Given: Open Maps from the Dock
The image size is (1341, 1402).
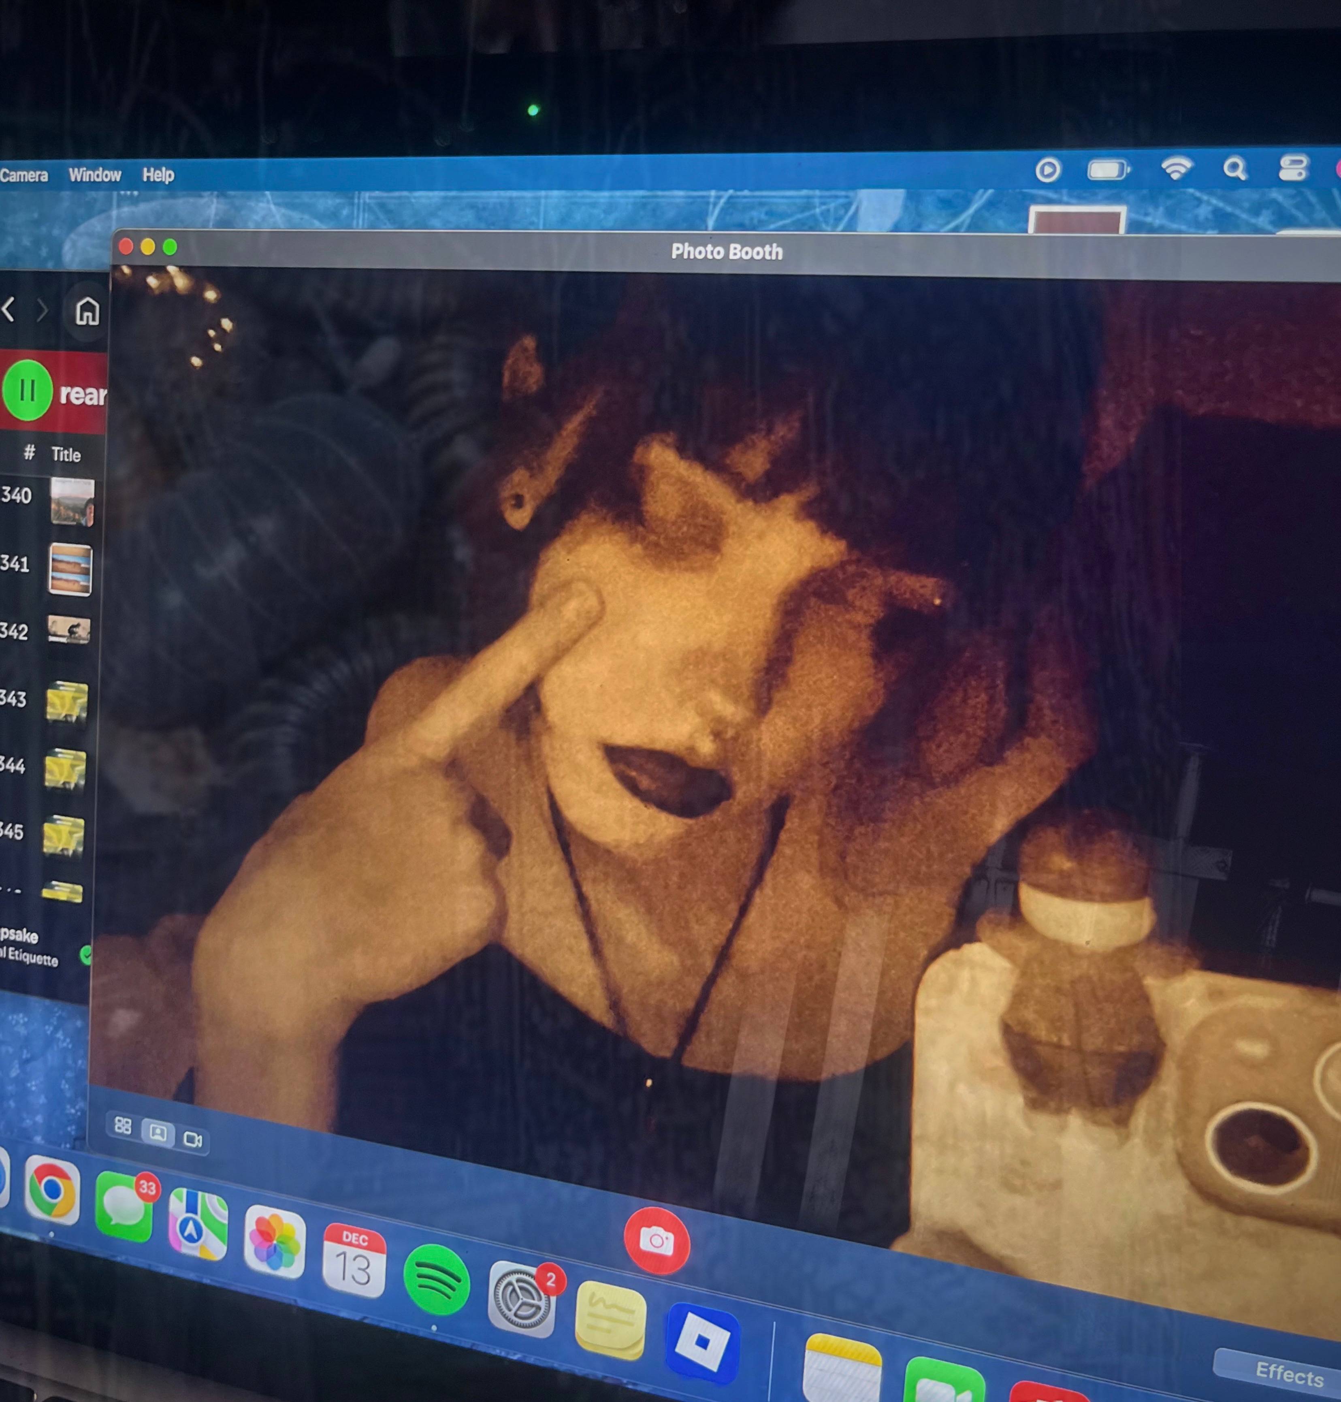Looking at the screenshot, I should click(x=198, y=1224).
